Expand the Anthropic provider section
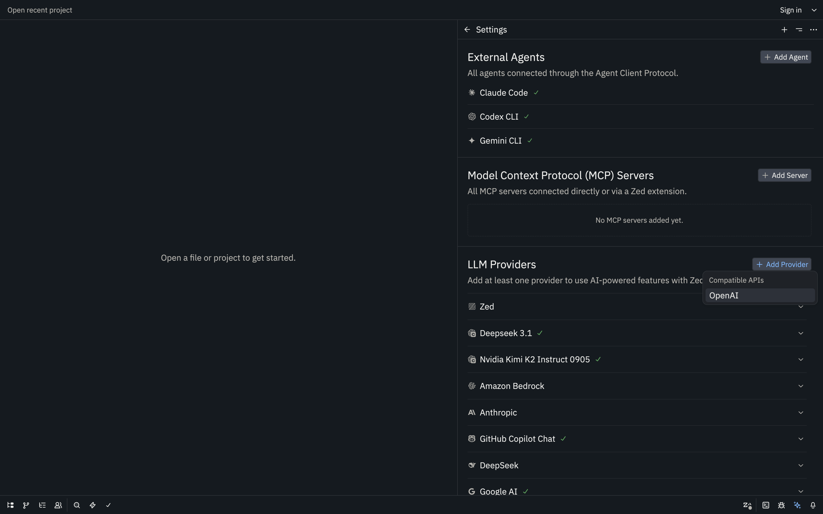Viewport: 823px width, 514px height. coord(801,412)
